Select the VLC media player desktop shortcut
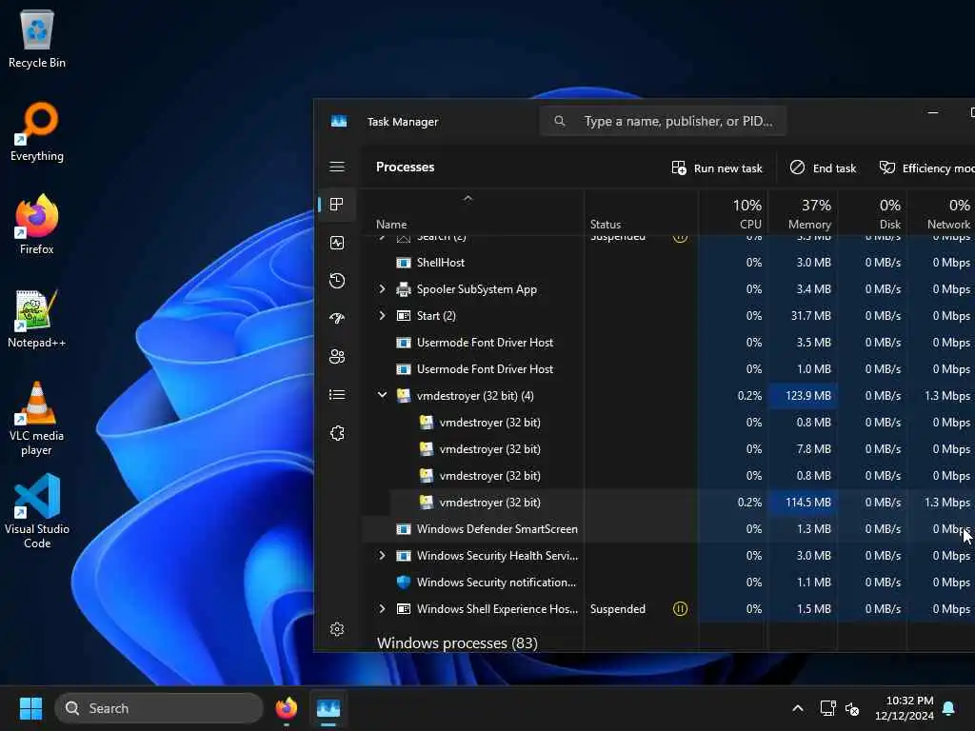The width and height of the screenshot is (975, 731). click(37, 419)
